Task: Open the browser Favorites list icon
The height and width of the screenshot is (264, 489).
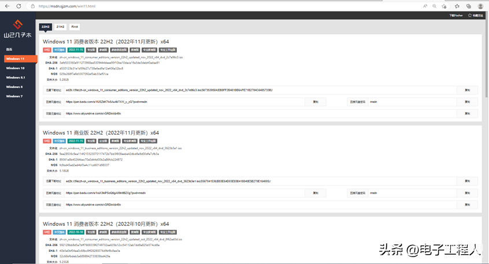Action: coord(457,6)
